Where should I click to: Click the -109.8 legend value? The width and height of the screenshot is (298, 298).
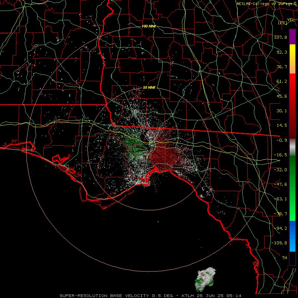tap(279, 243)
